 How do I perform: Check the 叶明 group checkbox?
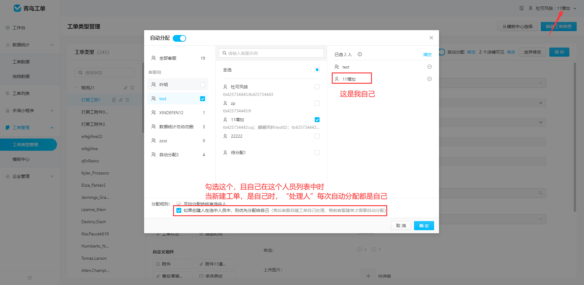click(203, 85)
